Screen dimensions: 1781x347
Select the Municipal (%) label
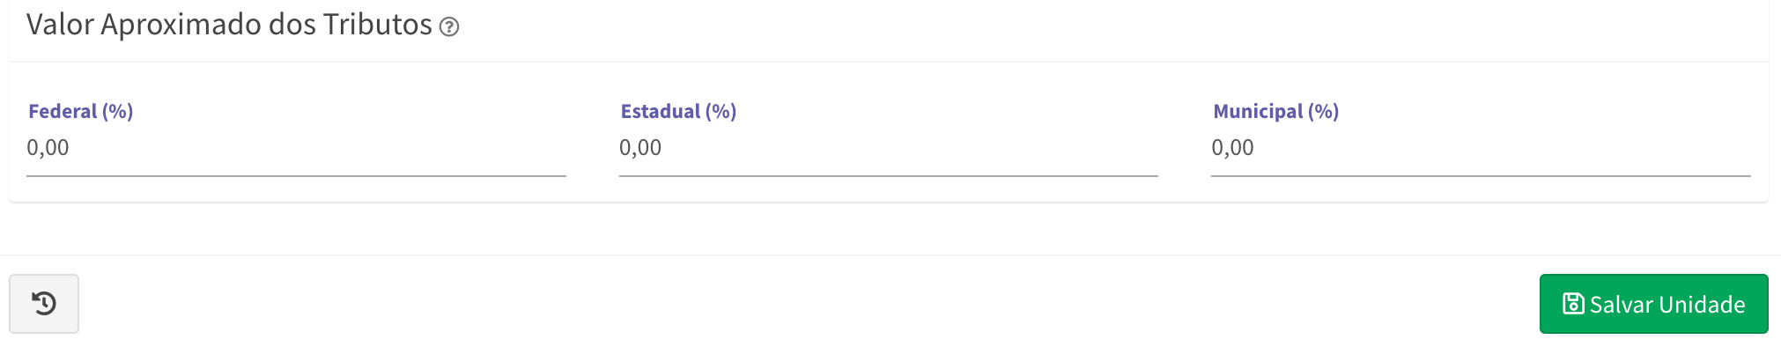coord(1275,112)
